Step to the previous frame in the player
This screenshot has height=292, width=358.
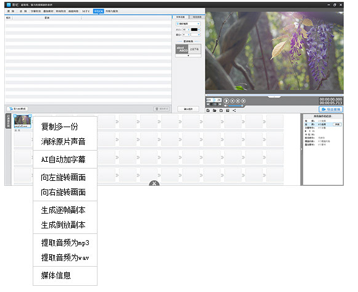pyautogui.click(x=238, y=101)
